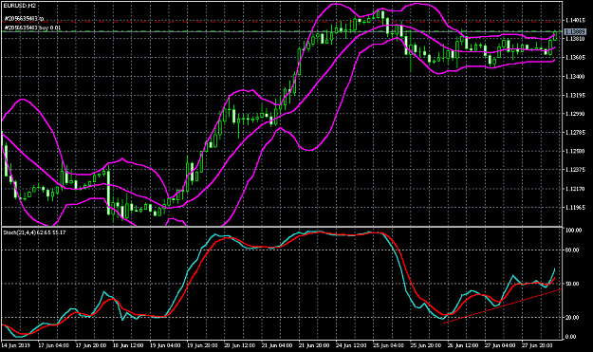593x352 pixels.
Task: Click the '21 Jun 20:00' time label
Action: click(314, 345)
